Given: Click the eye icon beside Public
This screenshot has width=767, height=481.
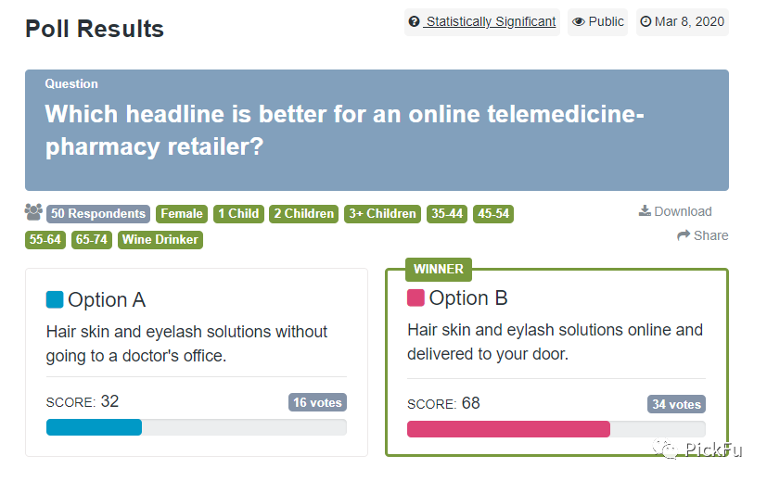Looking at the screenshot, I should tap(579, 21).
